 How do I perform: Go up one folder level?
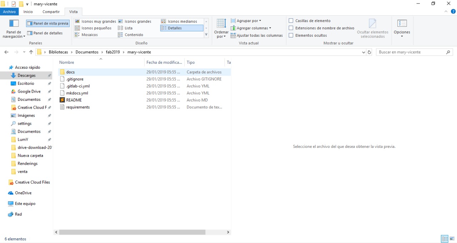pos(31,52)
